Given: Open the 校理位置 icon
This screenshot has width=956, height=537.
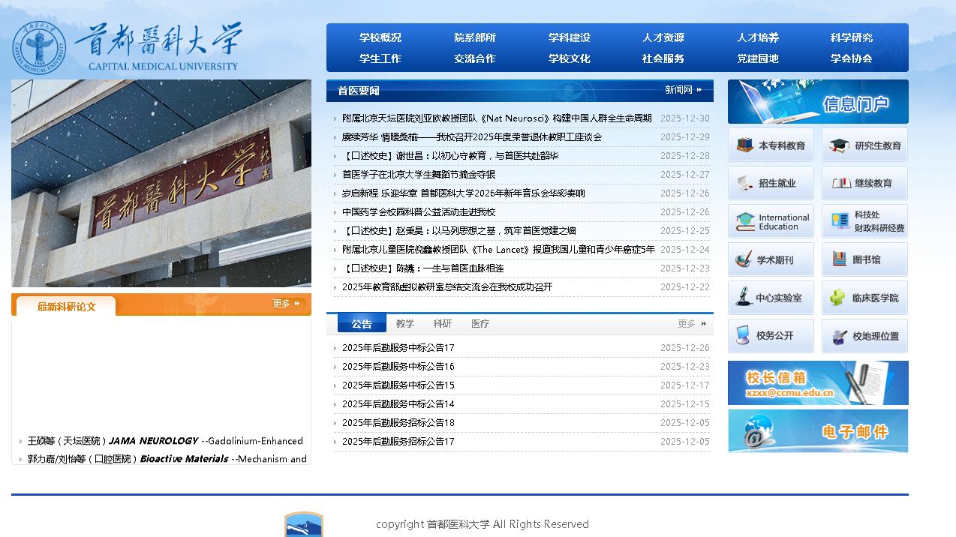Looking at the screenshot, I should [x=864, y=335].
